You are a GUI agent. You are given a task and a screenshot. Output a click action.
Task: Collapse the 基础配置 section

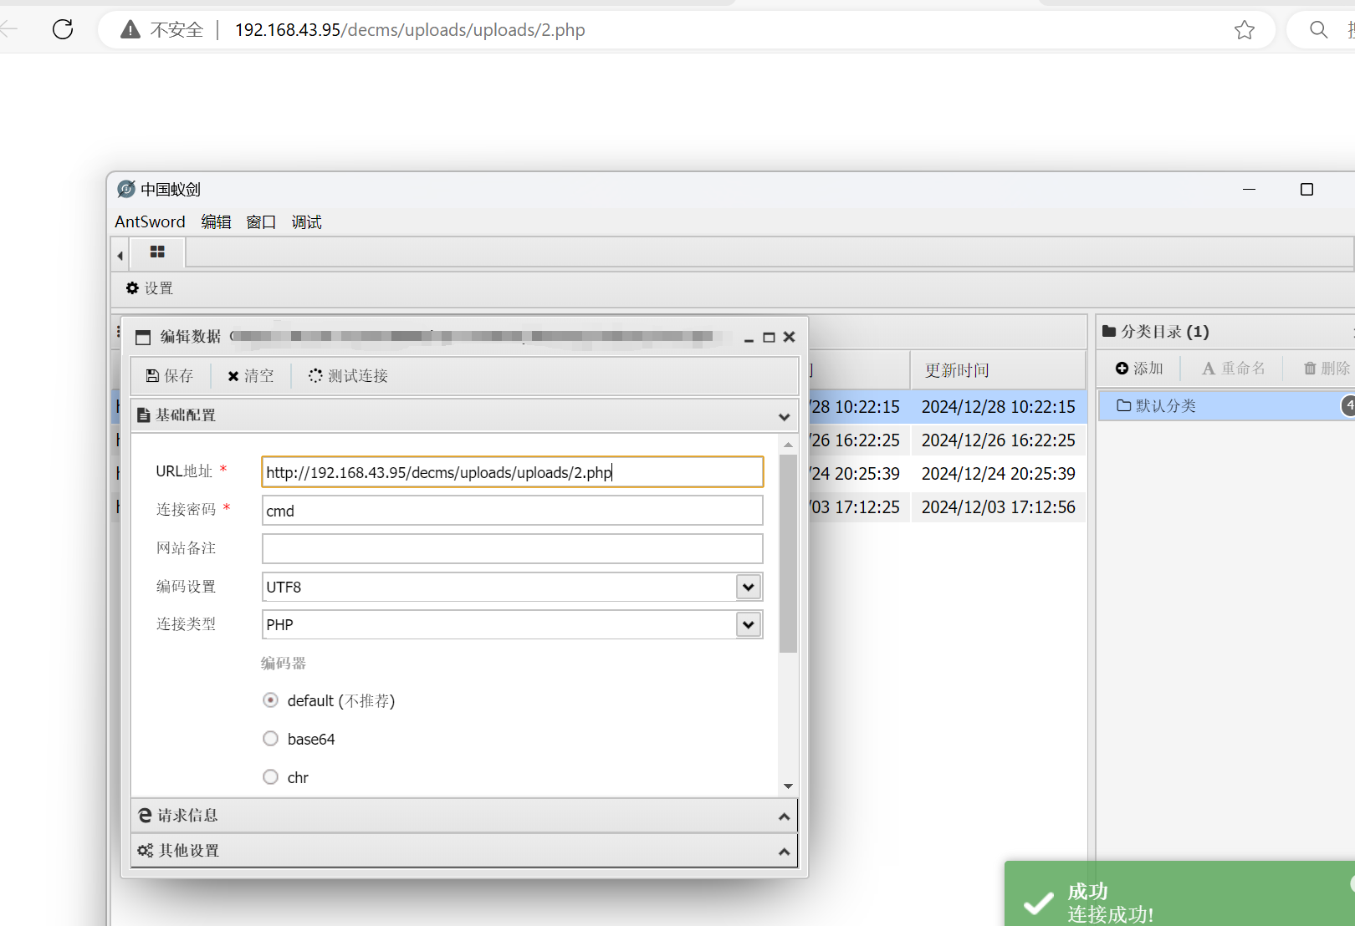point(464,415)
